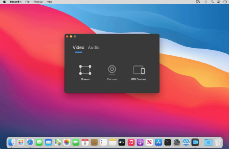The image size is (229, 149).
Task: Open Notes from the Dock
Action: 113,142
